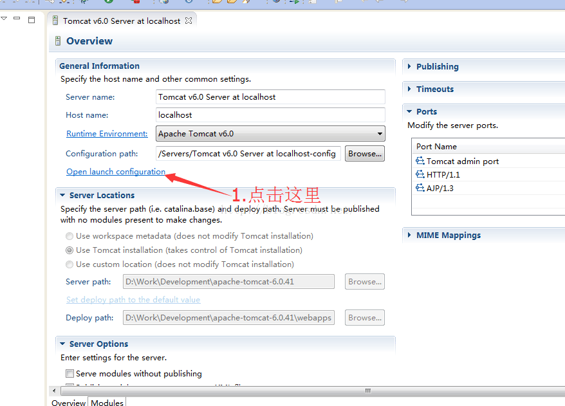This screenshot has width=565, height=406.
Task: Collapse the Ports section
Action: (x=409, y=111)
